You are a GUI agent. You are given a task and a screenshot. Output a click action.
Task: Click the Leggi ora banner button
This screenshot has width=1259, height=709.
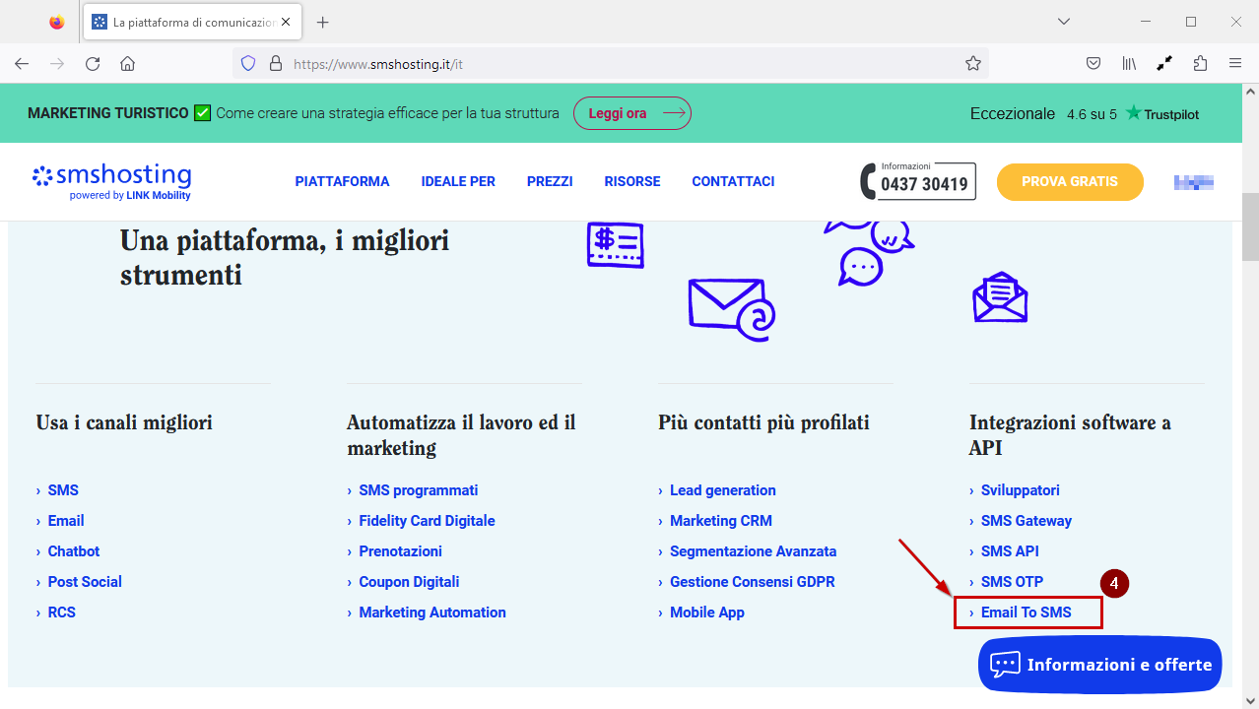pyautogui.click(x=632, y=113)
